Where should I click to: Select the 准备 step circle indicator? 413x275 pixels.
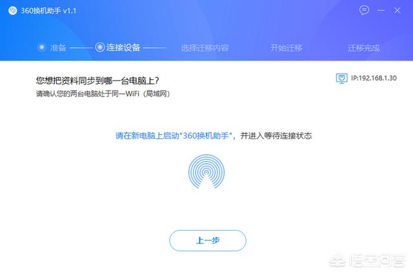point(41,48)
